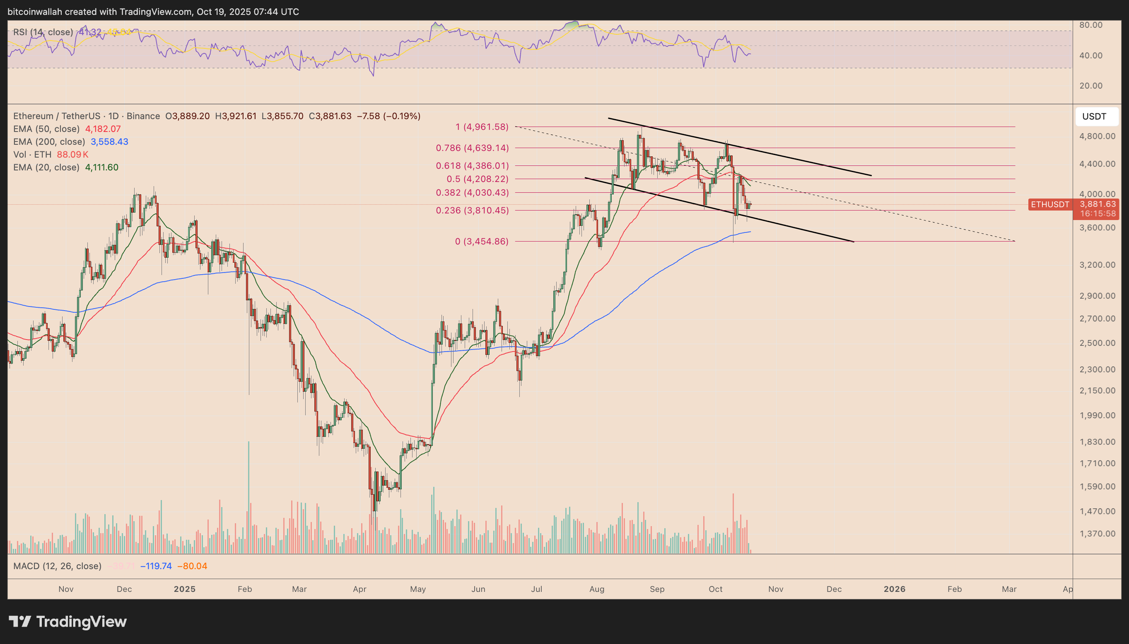Click the Aug label on time axis
Image resolution: width=1129 pixels, height=644 pixels.
point(596,589)
